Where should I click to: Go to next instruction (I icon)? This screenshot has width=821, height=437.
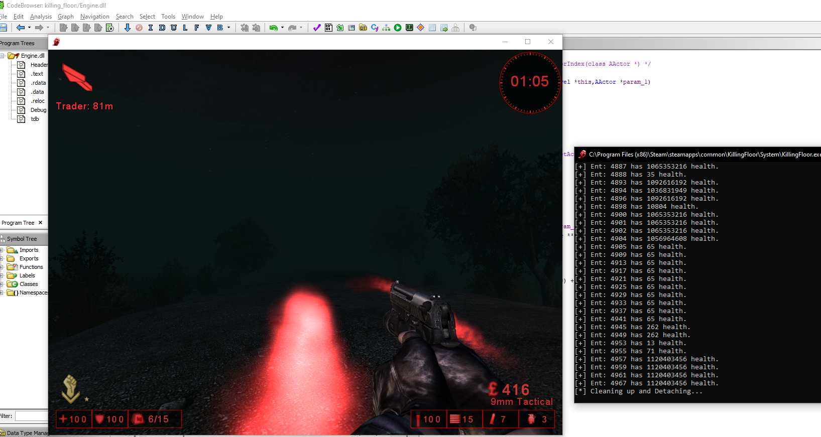click(151, 28)
